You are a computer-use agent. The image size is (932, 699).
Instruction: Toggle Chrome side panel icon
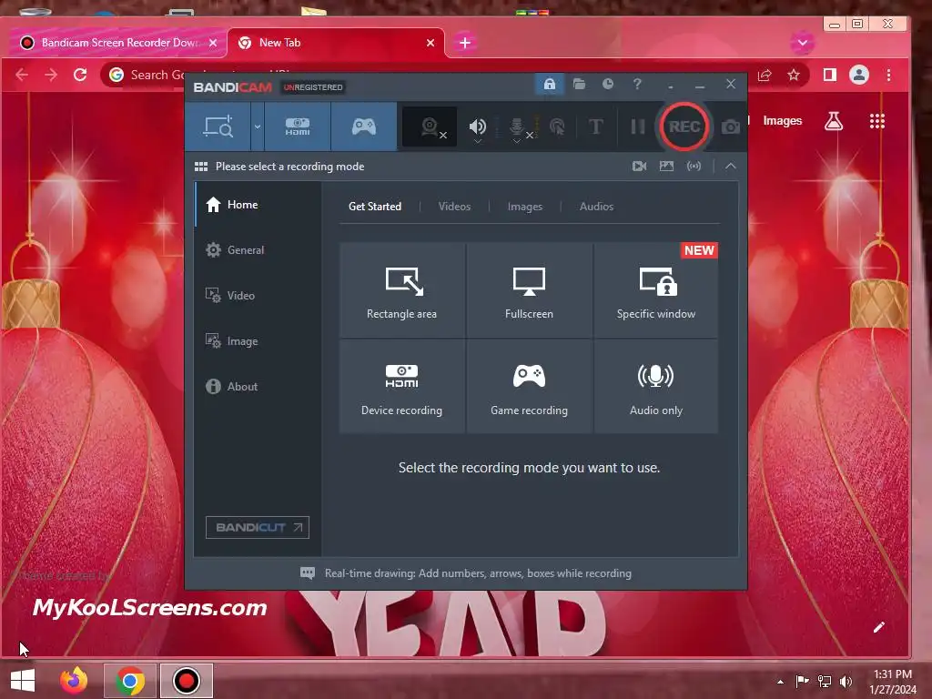point(830,75)
